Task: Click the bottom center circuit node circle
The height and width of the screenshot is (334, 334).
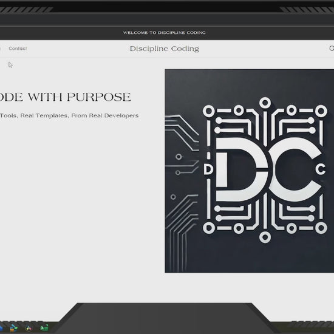Action: pos(265,237)
